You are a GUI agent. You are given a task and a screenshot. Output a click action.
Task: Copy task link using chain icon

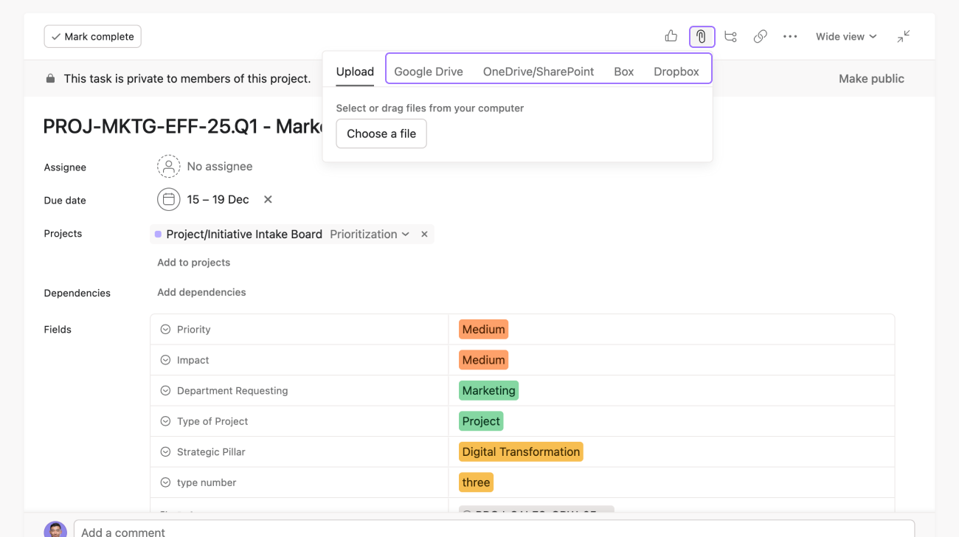pyautogui.click(x=760, y=36)
